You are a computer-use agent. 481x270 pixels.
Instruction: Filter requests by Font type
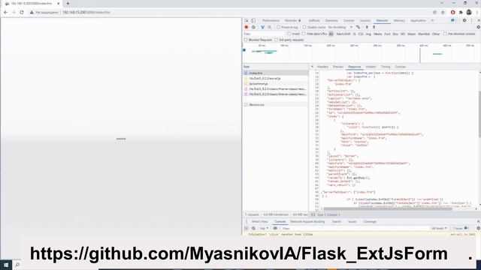[387, 34]
